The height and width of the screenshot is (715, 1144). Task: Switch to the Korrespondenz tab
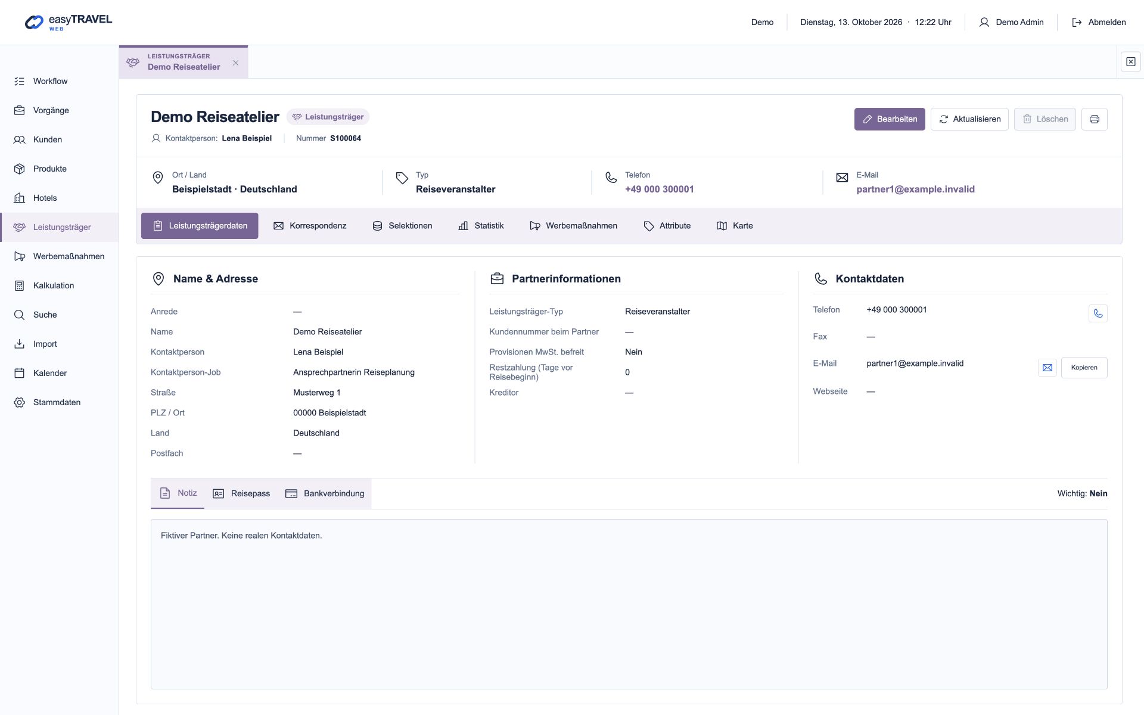(310, 226)
